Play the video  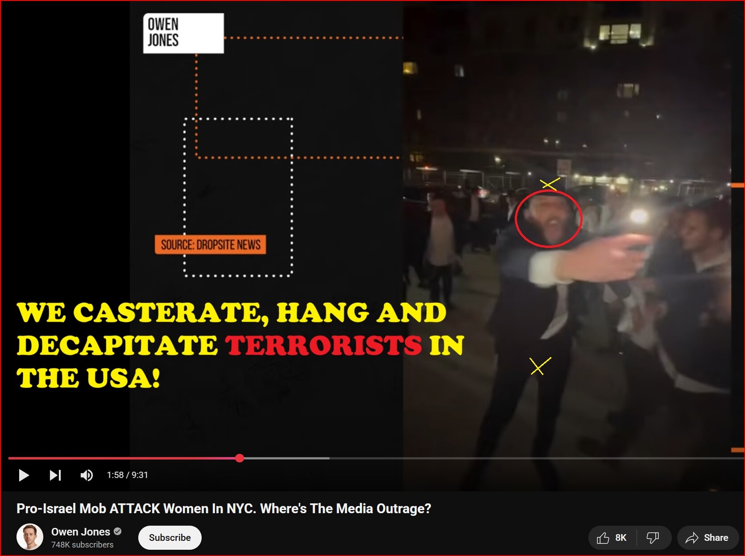24,475
